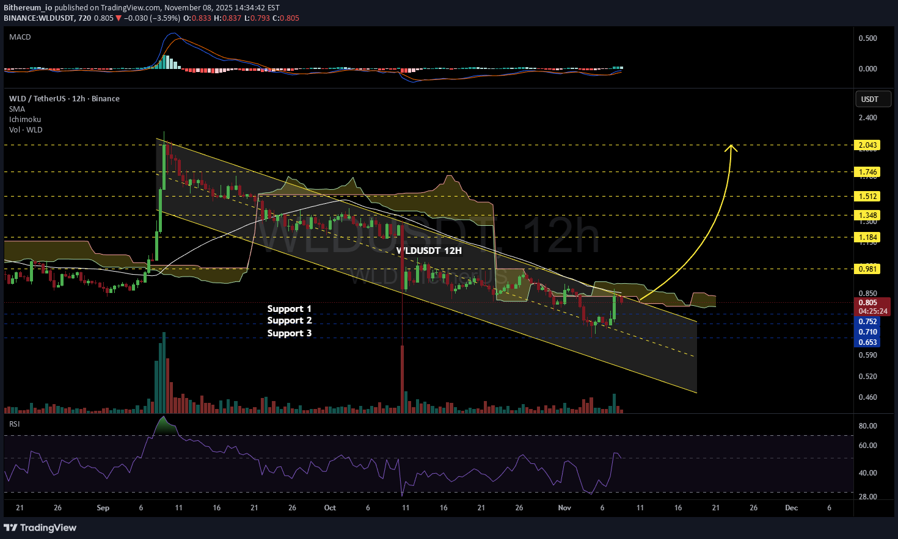Viewport: 898px width, 539px height.
Task: Select the blue 0.752 support price label
Action: pyautogui.click(x=867, y=322)
